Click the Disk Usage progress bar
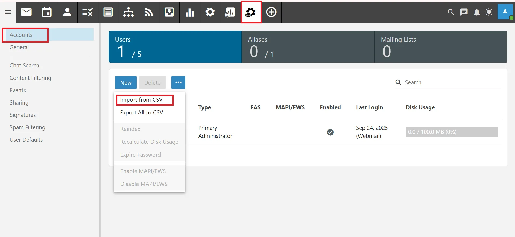 click(452, 132)
